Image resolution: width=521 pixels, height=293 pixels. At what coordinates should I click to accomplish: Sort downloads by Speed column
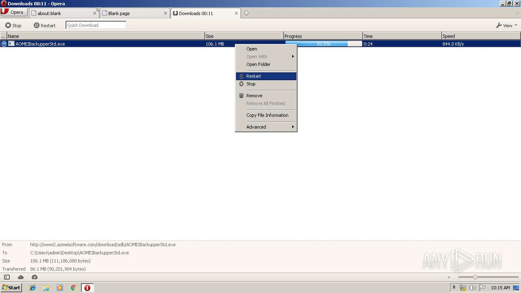pos(481,36)
